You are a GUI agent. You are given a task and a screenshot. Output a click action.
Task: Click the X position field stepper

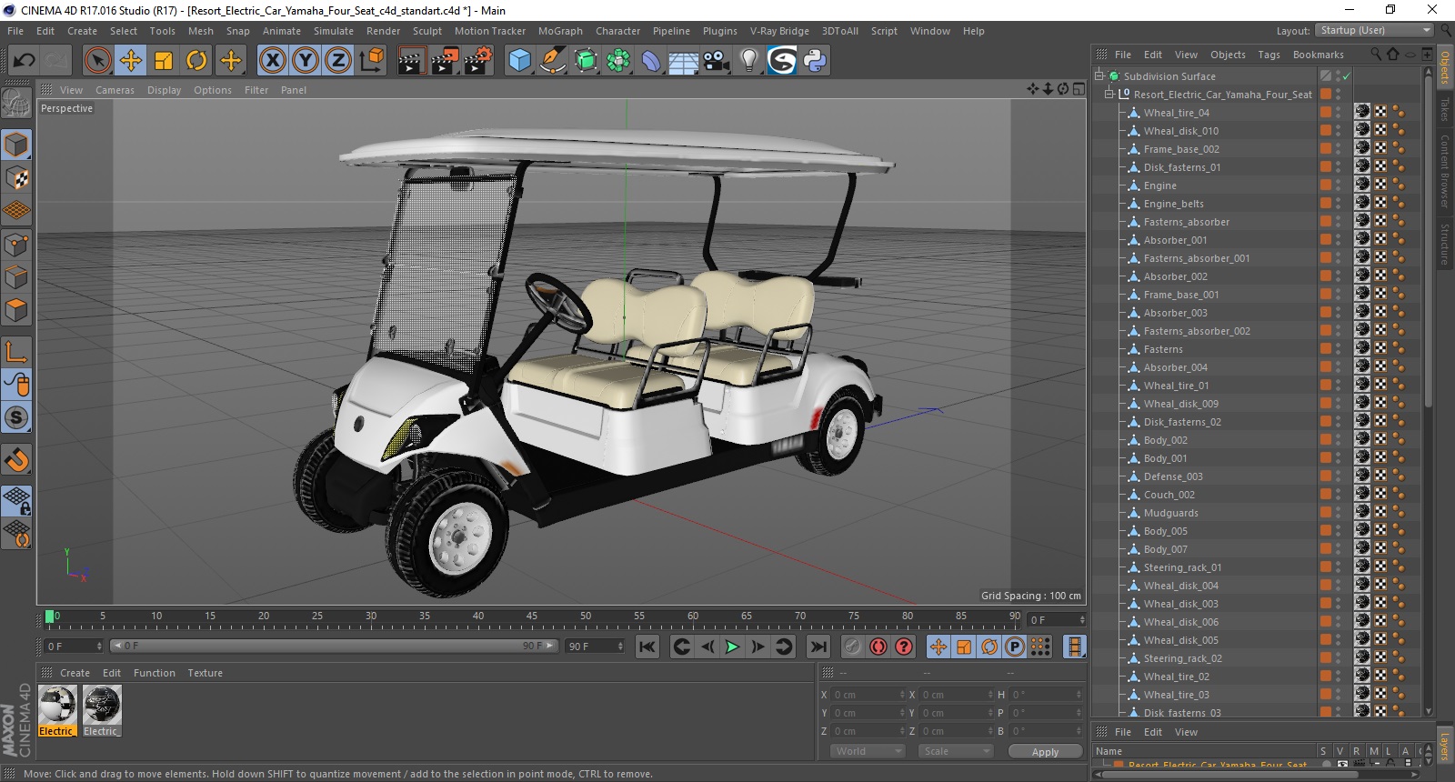(x=901, y=695)
